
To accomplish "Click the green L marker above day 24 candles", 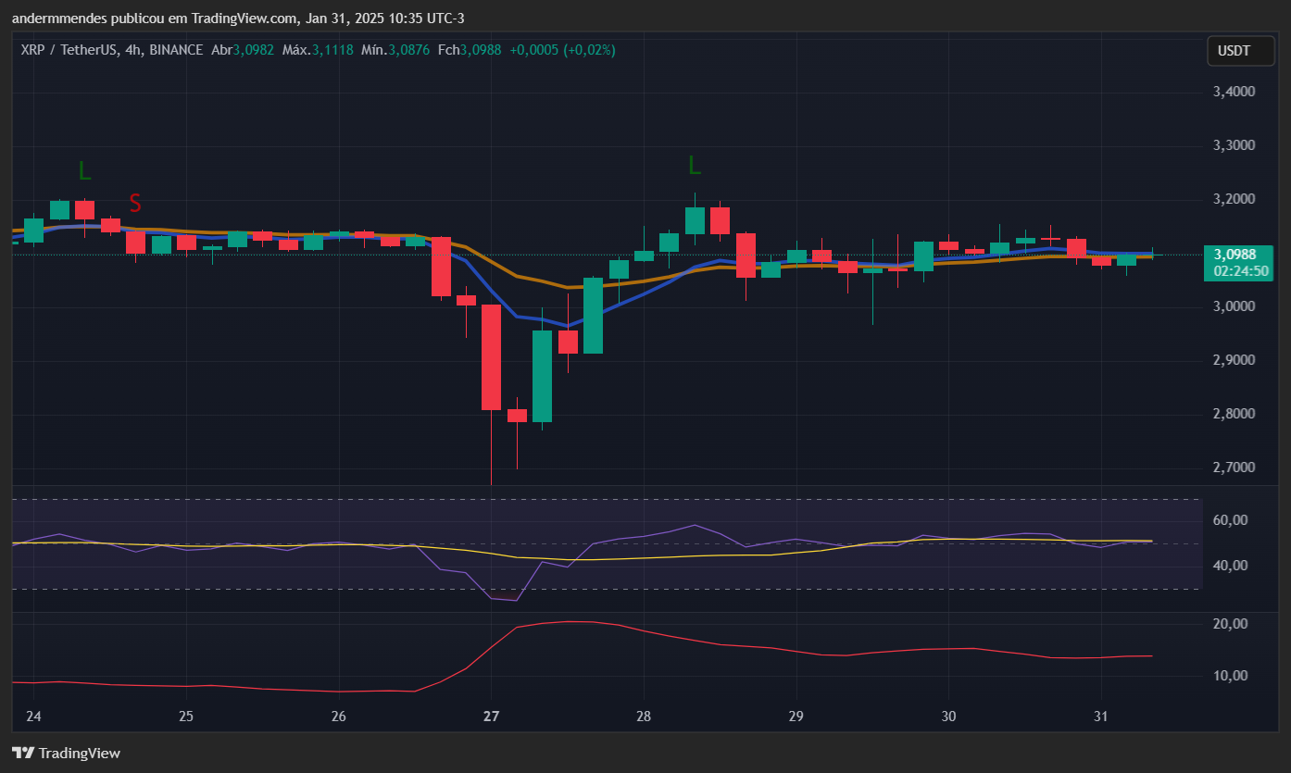I will [x=84, y=170].
